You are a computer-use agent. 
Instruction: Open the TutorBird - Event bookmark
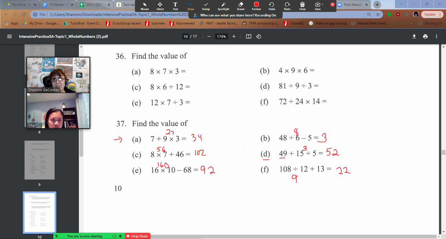(83, 23)
